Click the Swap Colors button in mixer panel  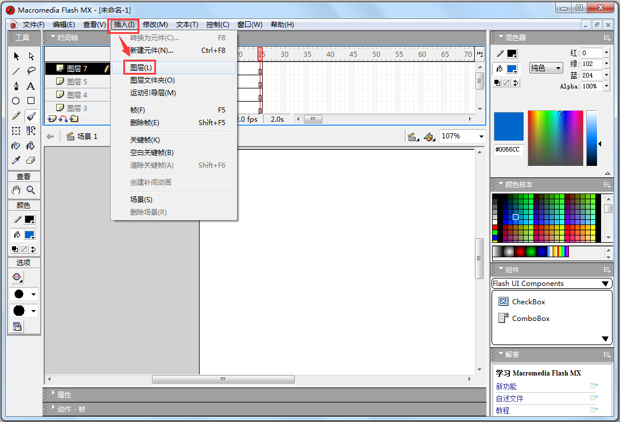click(516, 83)
